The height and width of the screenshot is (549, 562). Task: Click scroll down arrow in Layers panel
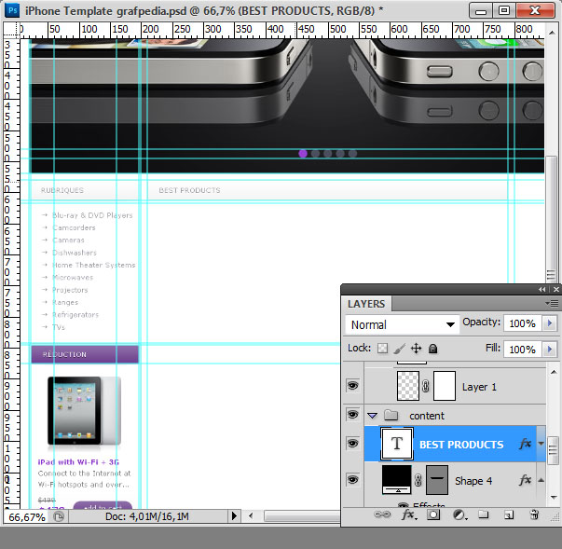coord(554,498)
